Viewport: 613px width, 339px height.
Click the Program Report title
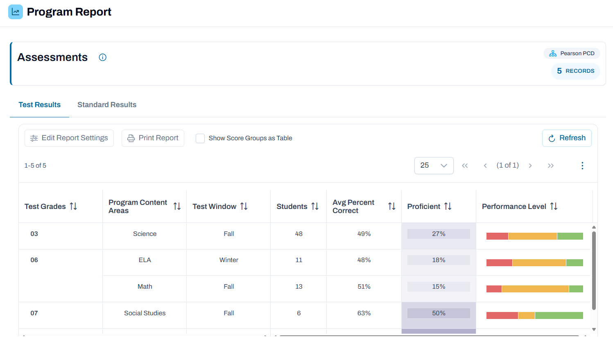(x=69, y=12)
